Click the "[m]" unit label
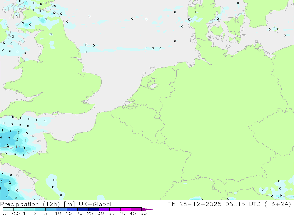 [71, 204]
